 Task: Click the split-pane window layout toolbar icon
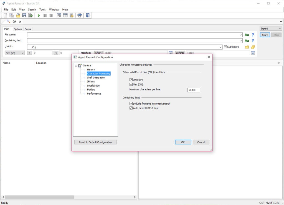65,15
